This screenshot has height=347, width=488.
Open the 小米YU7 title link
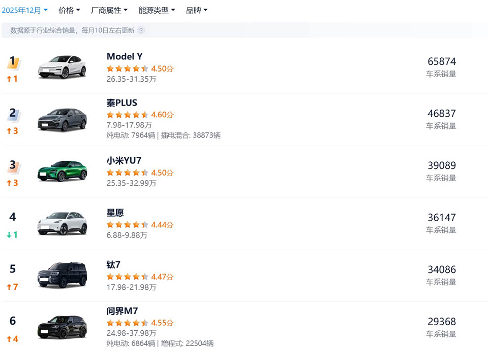[x=124, y=160]
